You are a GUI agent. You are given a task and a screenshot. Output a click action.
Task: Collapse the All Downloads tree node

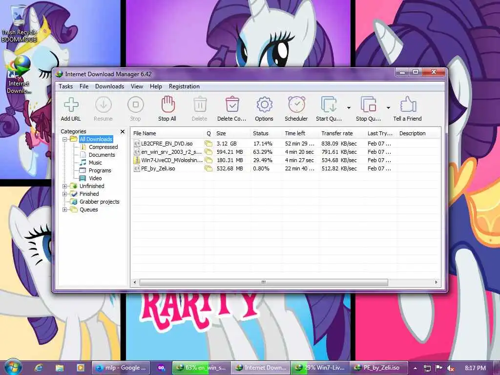[65, 139]
